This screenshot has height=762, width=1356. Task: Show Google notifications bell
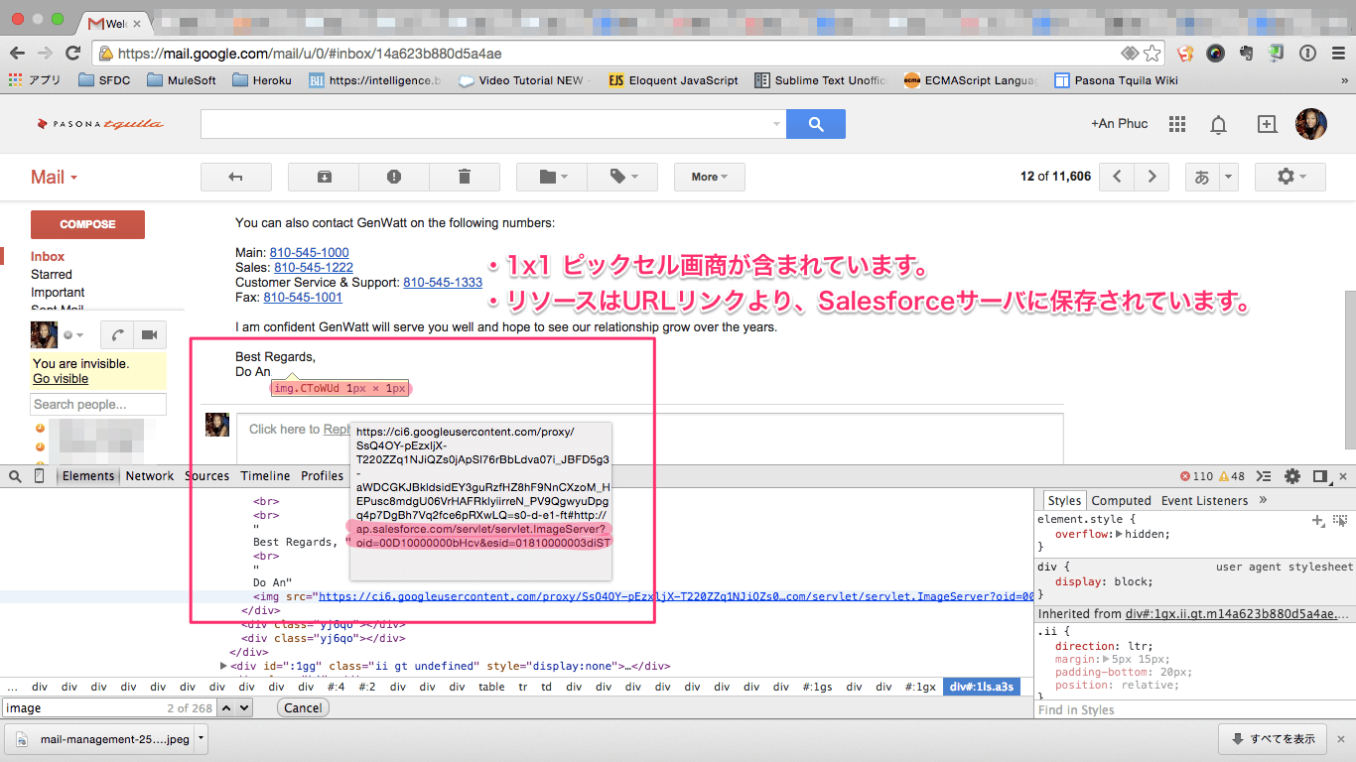pyautogui.click(x=1218, y=124)
